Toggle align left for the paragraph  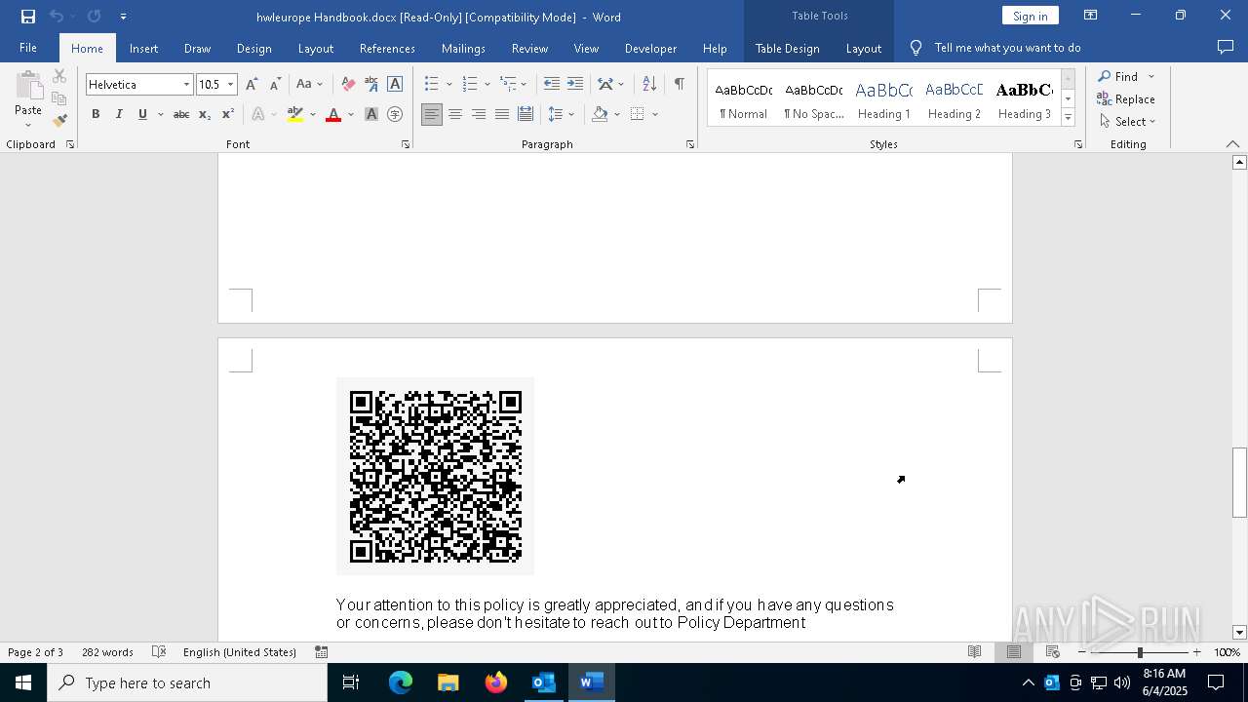click(432, 114)
